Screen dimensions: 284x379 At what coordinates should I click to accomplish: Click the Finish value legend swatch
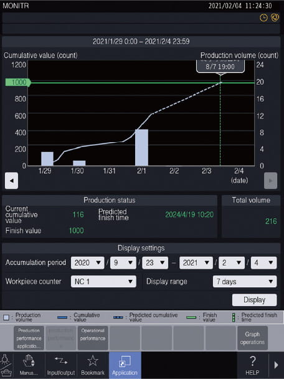pyautogui.click(x=191, y=317)
